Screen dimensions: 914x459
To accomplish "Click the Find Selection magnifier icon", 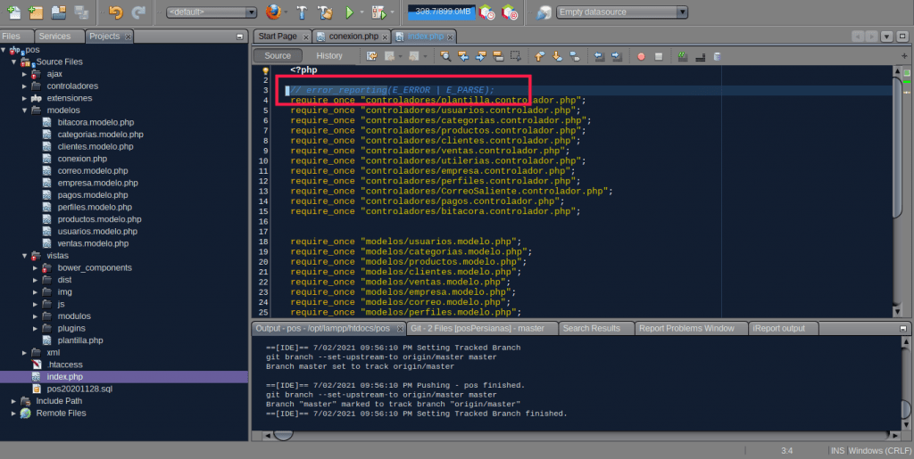I will pos(445,56).
